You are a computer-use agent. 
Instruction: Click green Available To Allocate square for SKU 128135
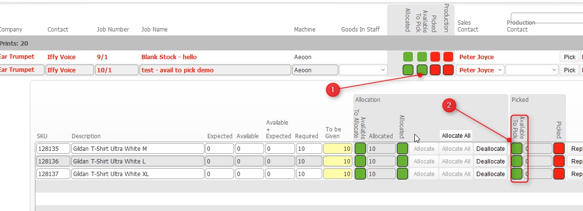(360, 148)
